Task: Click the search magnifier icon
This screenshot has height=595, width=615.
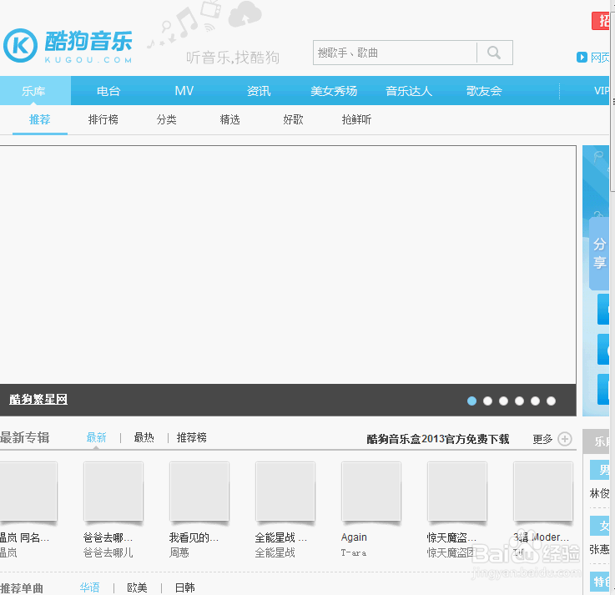Action: pyautogui.click(x=494, y=53)
